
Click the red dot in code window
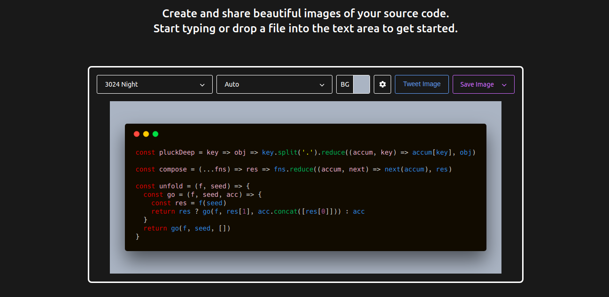[137, 134]
